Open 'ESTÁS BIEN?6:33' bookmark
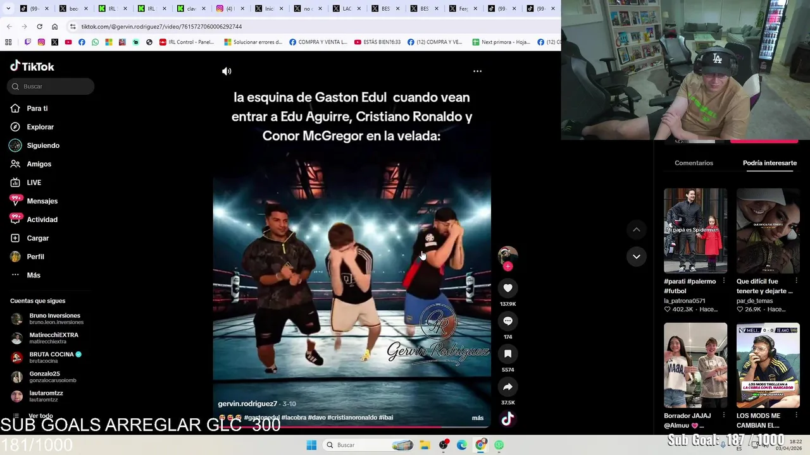This screenshot has height=455, width=810. (377, 42)
